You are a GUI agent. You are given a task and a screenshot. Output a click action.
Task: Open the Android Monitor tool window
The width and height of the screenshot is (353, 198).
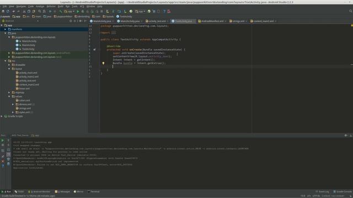click(x=39, y=192)
